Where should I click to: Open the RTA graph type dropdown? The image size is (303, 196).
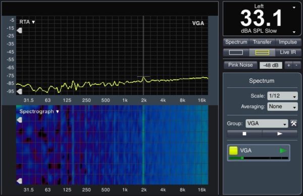tap(27, 22)
